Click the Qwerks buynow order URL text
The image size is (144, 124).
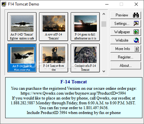(73, 93)
